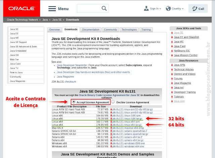Image resolution: width=215 pixels, height=158 pixels.
Task: Click Oracle Technology Network breadcrumb
Action: click(23, 20)
